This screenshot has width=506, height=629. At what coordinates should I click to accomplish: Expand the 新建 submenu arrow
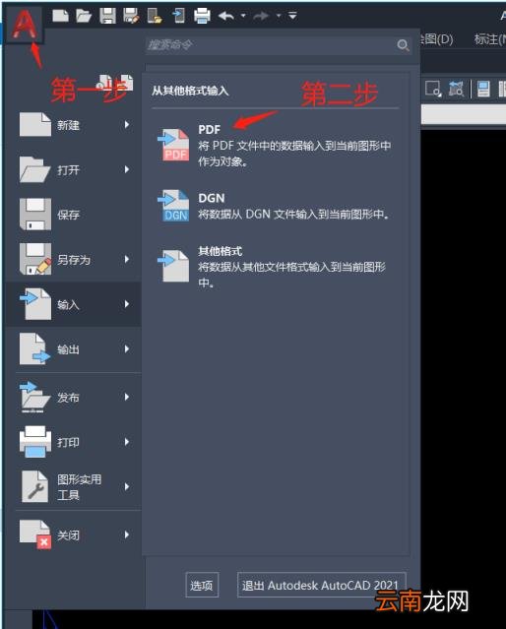click(127, 125)
